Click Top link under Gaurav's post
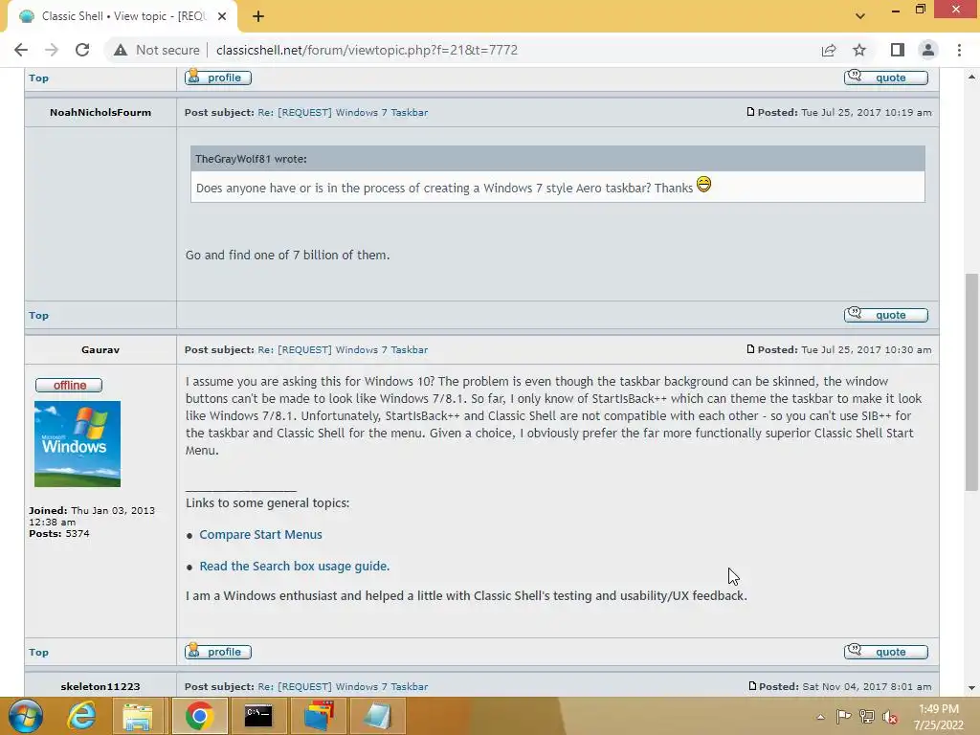 (38, 653)
